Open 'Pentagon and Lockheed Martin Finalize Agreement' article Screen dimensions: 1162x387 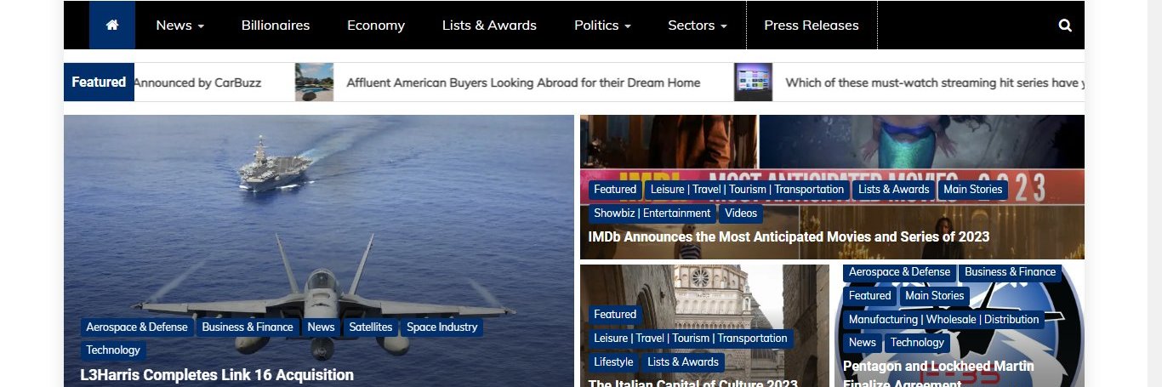[x=938, y=373]
